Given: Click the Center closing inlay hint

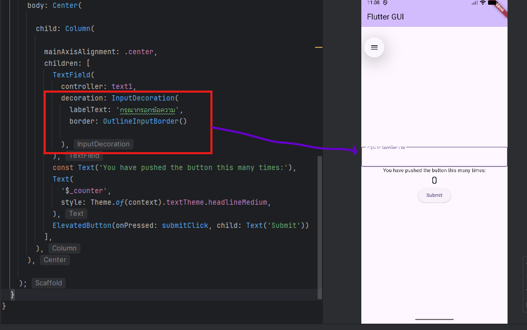Looking at the screenshot, I should click(x=55, y=260).
